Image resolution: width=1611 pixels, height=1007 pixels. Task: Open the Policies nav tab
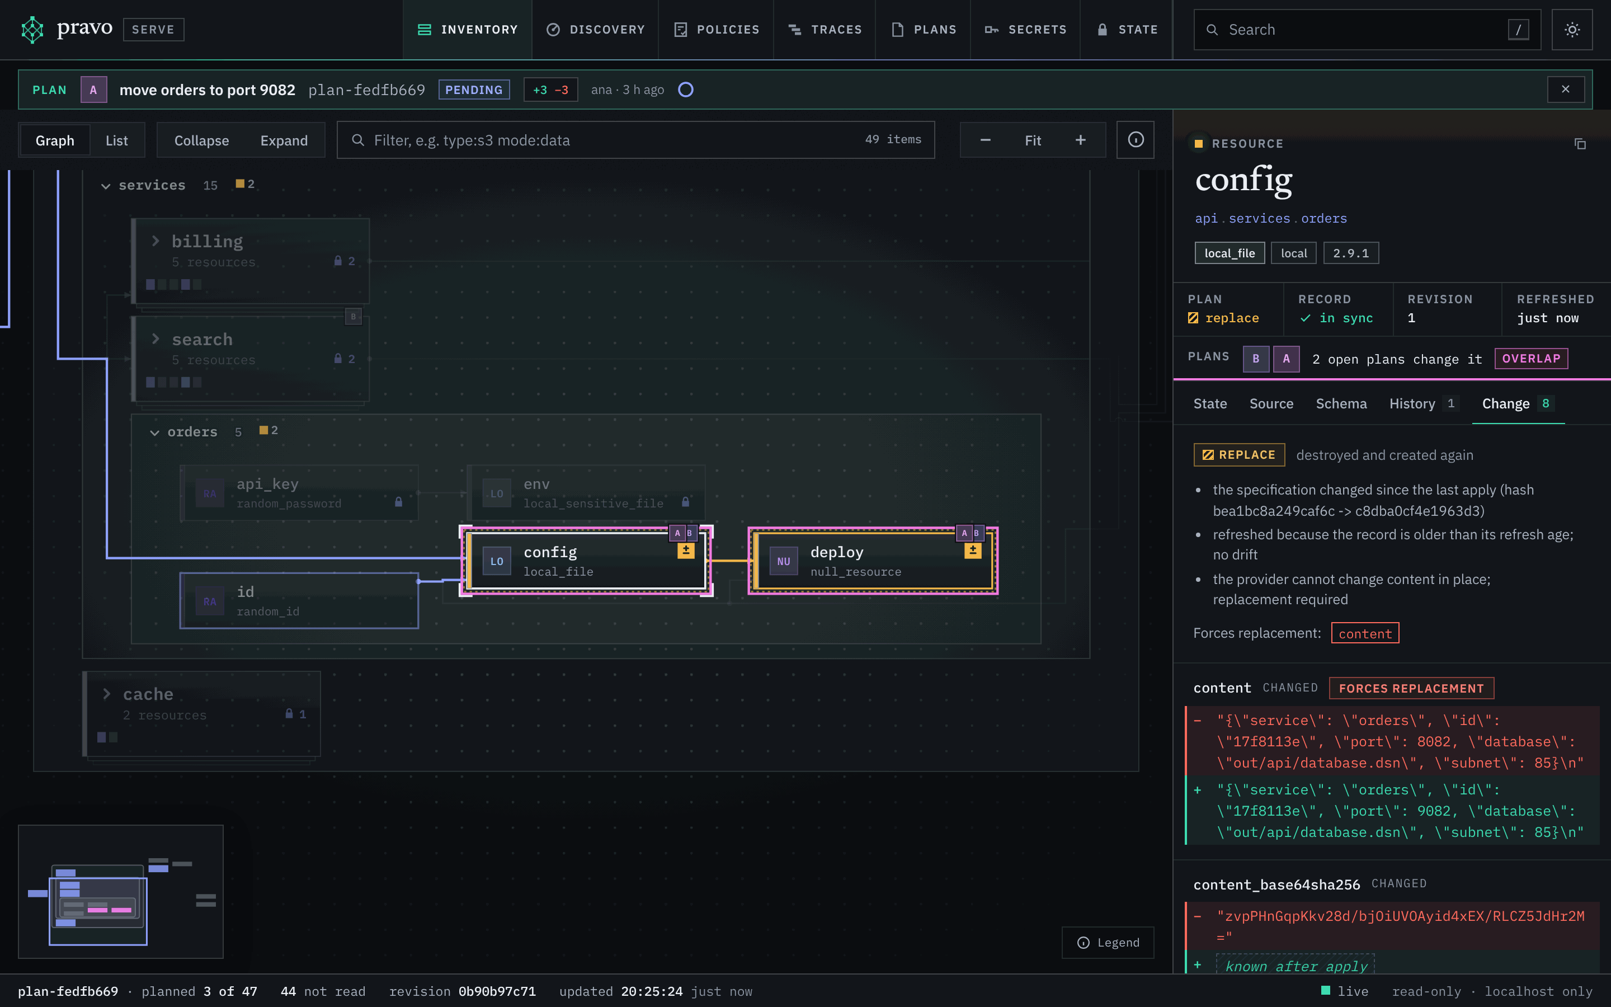pos(717,29)
